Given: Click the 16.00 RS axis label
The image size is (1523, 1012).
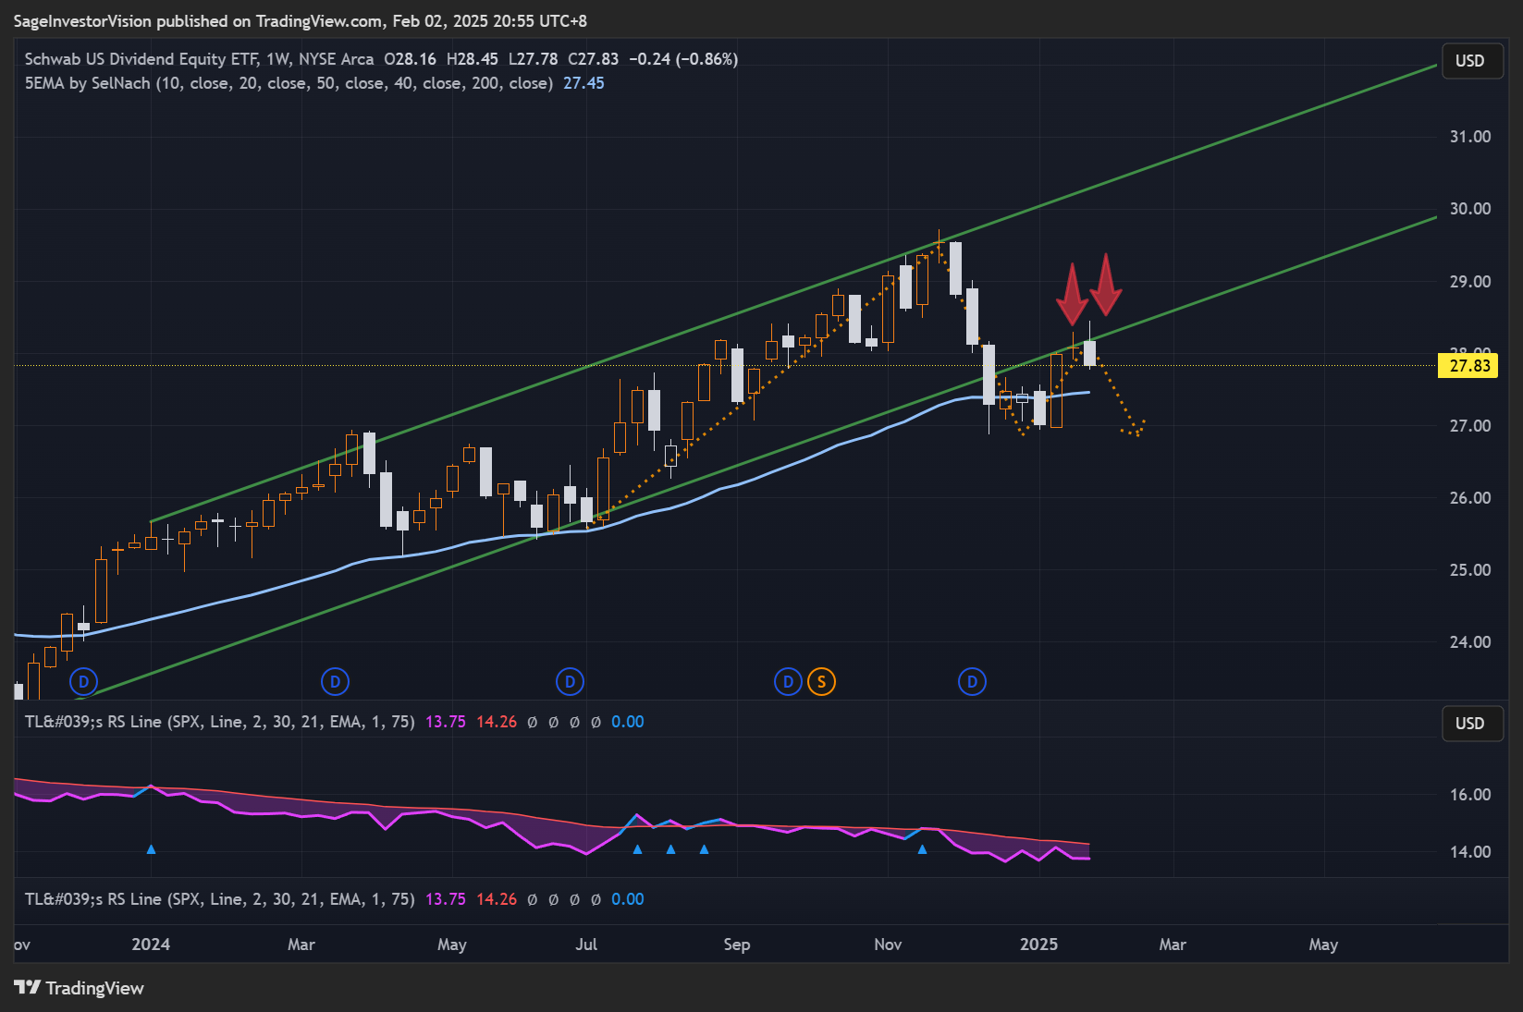Looking at the screenshot, I should coord(1470,795).
